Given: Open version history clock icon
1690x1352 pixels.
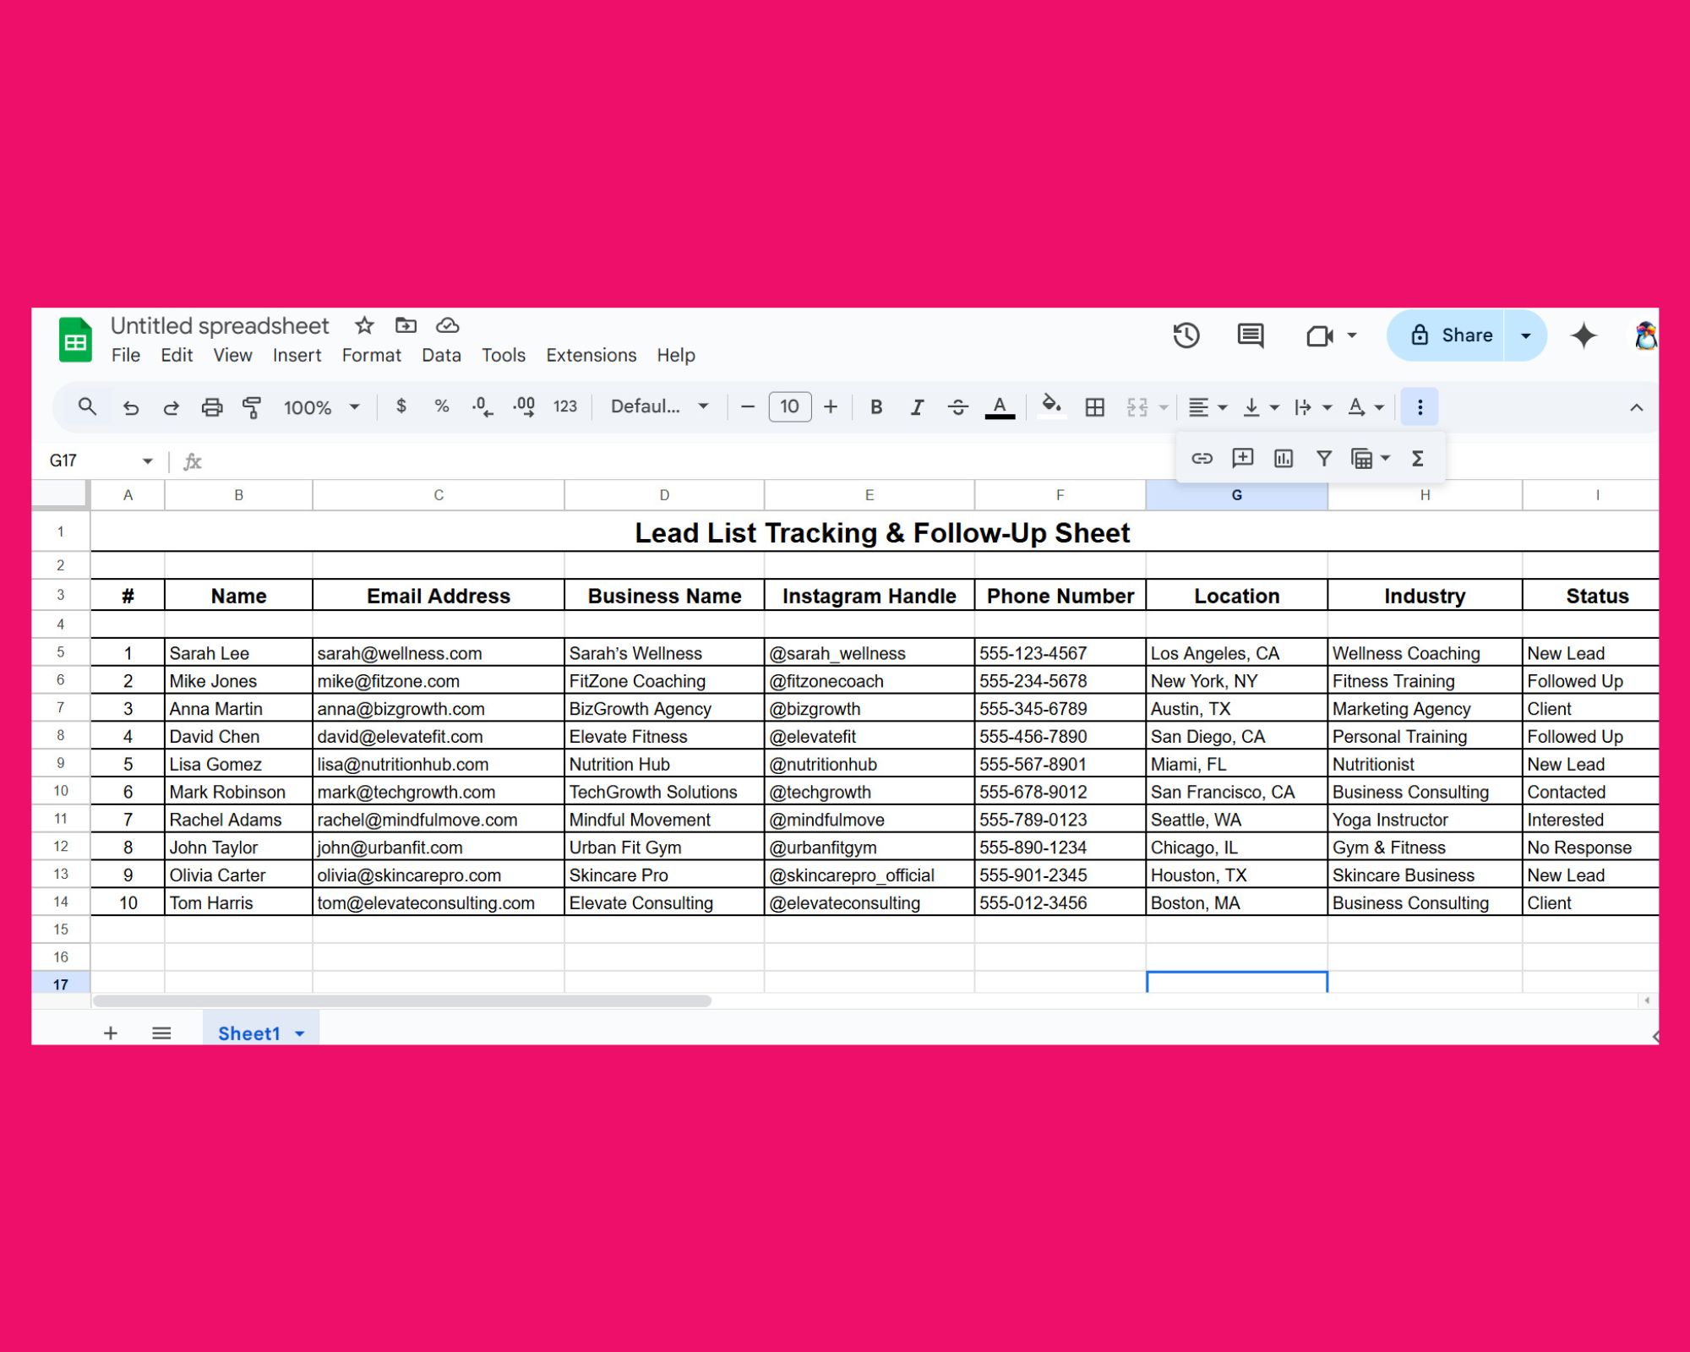Looking at the screenshot, I should pyautogui.click(x=1186, y=335).
